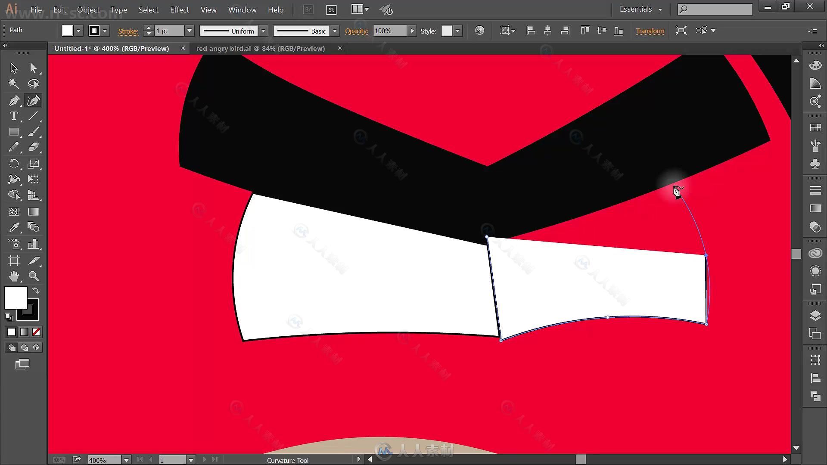Select the Hand tool
This screenshot has width=827, height=465.
(14, 276)
